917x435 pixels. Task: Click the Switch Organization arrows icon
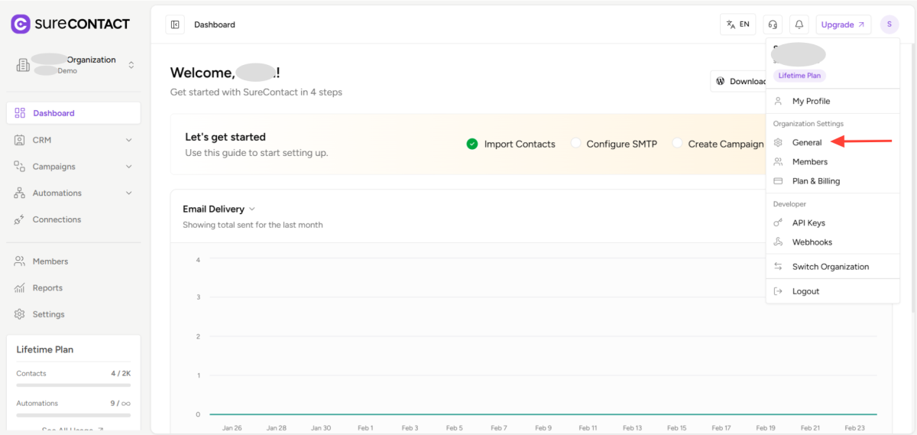778,267
